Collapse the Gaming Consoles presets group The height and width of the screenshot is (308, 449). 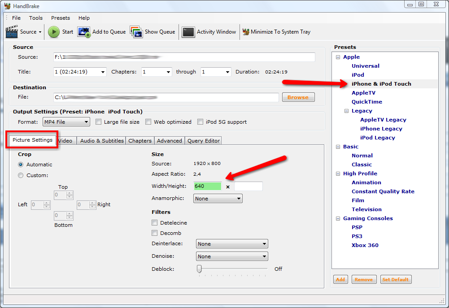click(338, 218)
